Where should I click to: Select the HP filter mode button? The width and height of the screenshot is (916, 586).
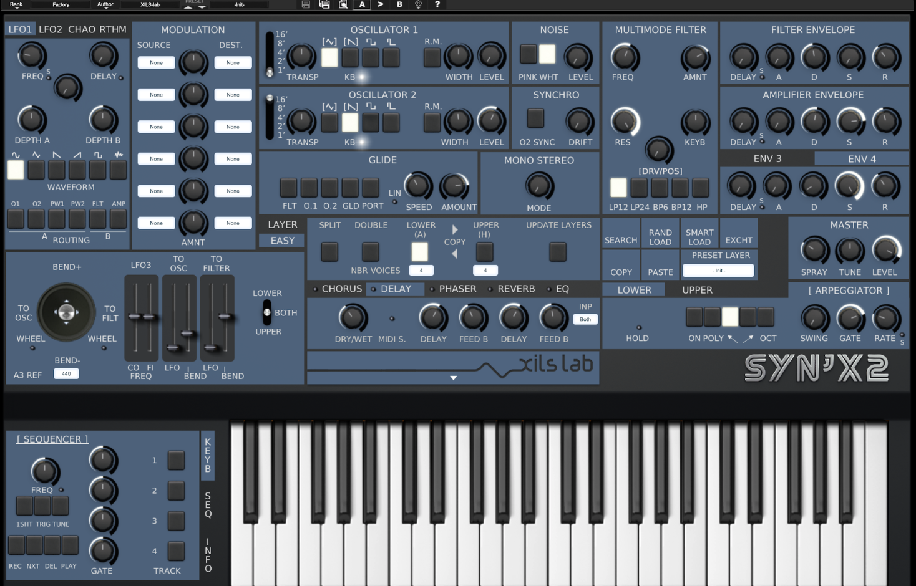click(x=701, y=187)
